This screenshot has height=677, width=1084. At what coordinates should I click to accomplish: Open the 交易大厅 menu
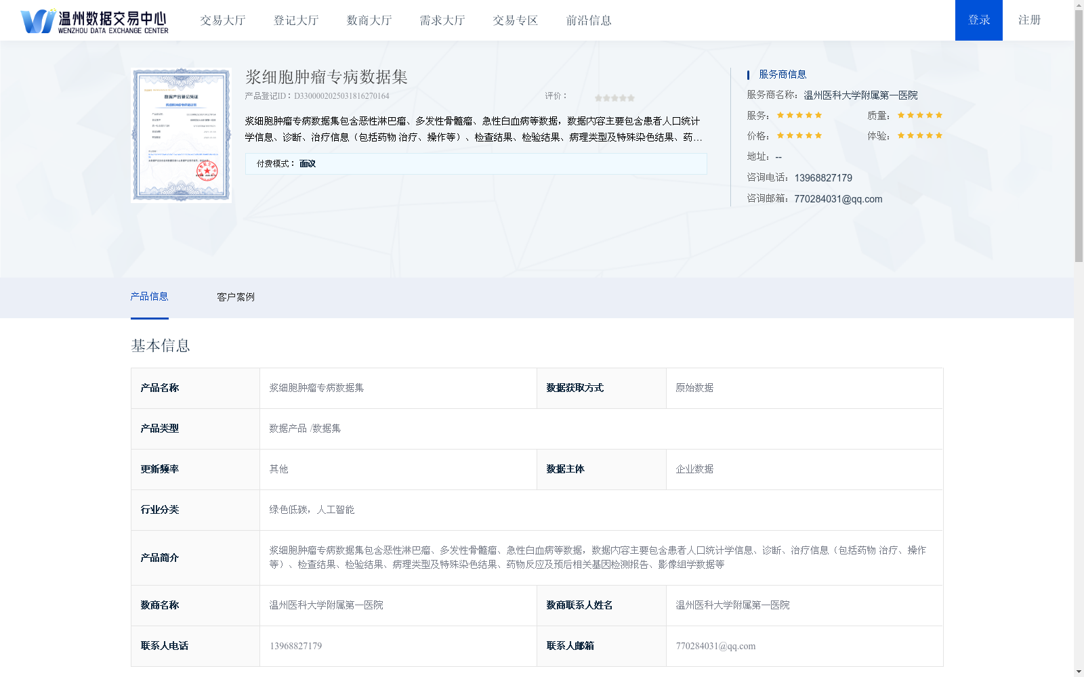pyautogui.click(x=223, y=20)
